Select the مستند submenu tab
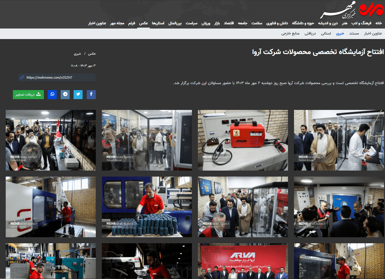The image size is (385, 279). click(354, 33)
